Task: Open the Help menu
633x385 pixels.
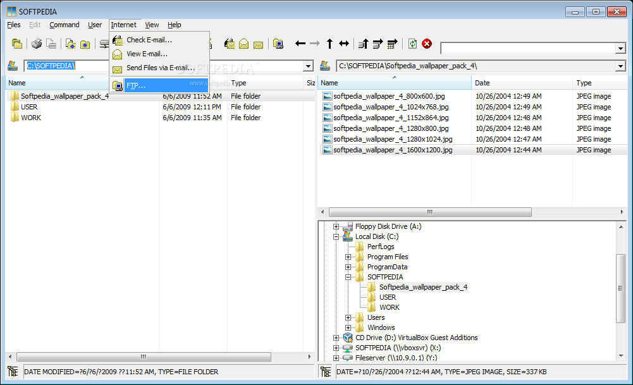Action: click(175, 25)
